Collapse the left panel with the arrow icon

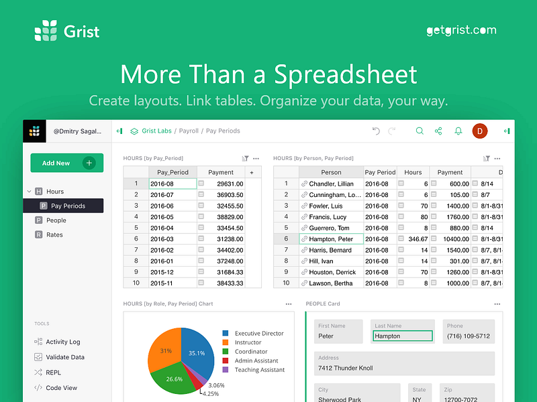coord(119,131)
